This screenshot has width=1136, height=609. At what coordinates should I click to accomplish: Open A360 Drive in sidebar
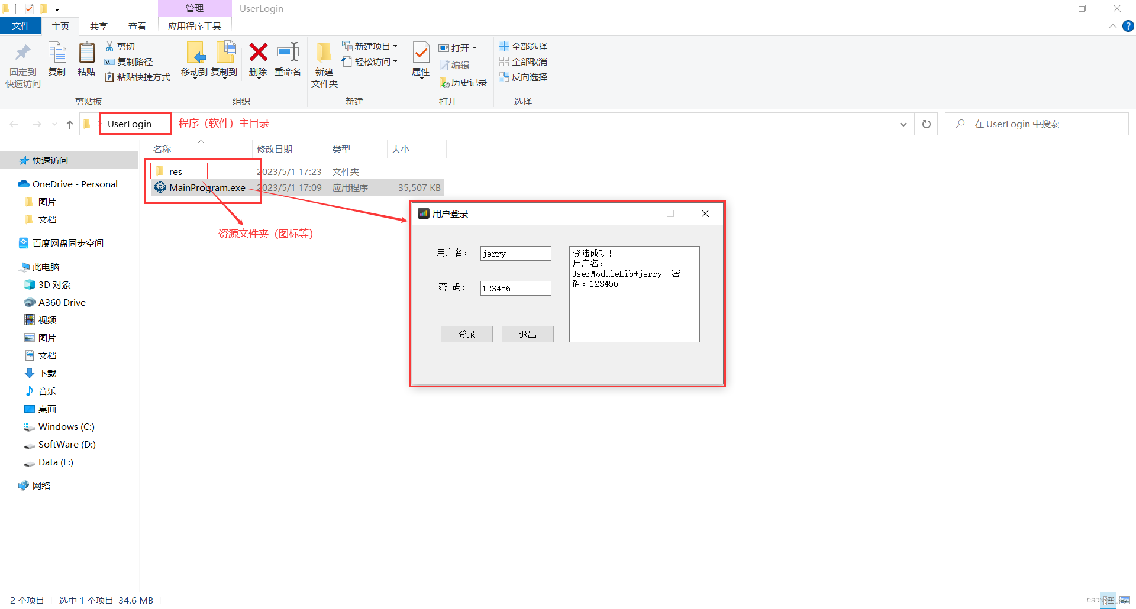point(62,303)
